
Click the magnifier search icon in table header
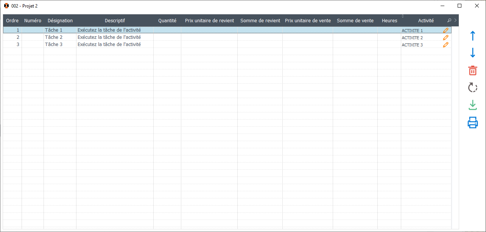point(449,21)
